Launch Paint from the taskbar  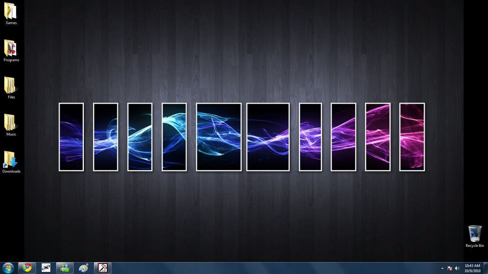click(83, 268)
